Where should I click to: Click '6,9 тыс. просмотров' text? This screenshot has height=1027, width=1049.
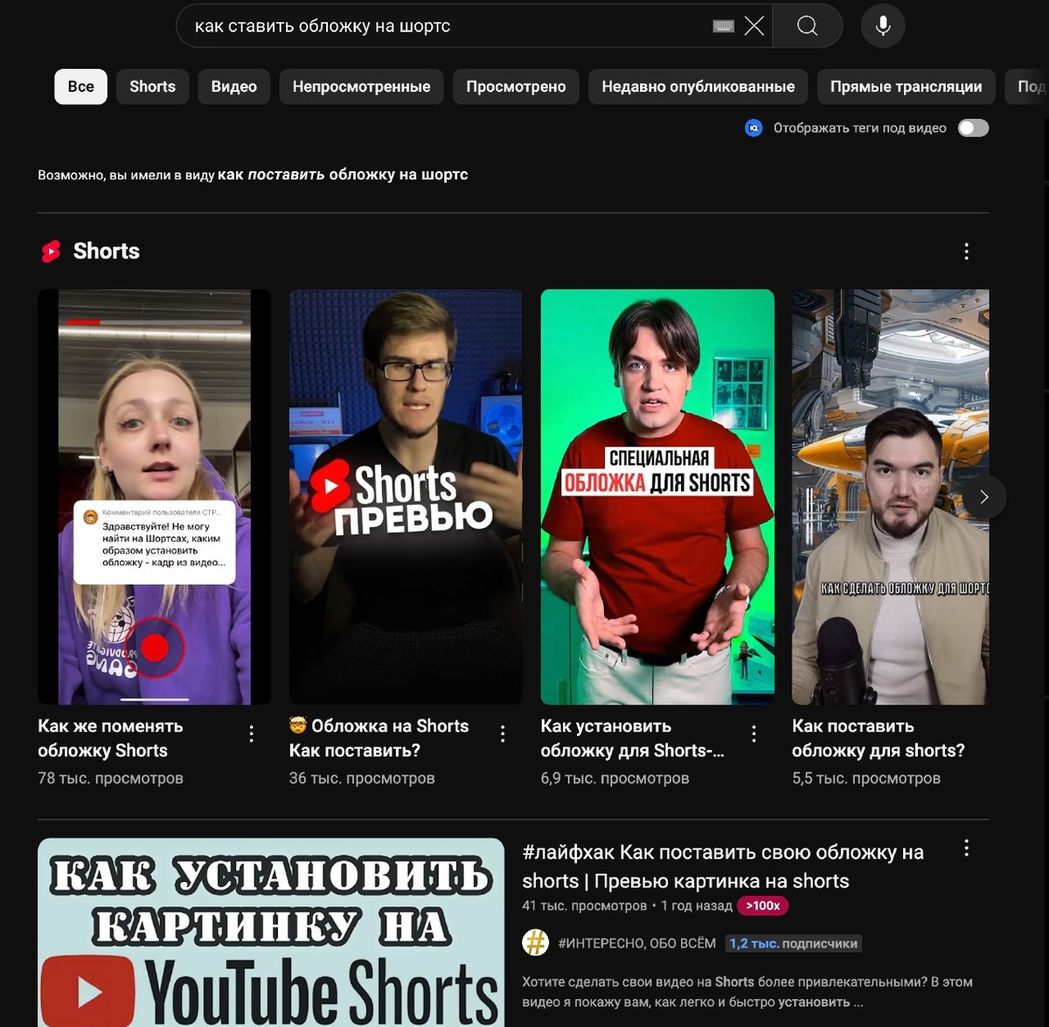click(x=615, y=778)
